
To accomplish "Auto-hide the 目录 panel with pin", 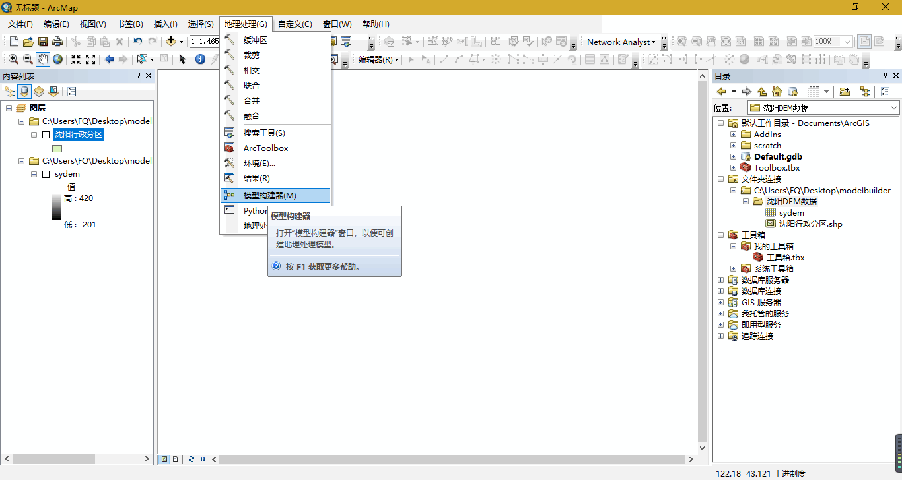I will pyautogui.click(x=885, y=76).
